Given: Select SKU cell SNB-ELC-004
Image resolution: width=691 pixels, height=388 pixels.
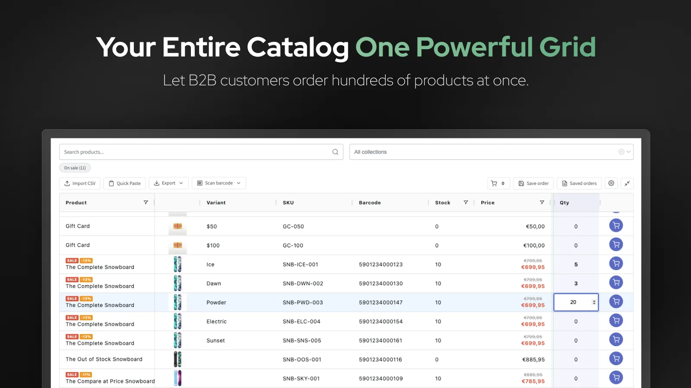Looking at the screenshot, I should coord(301,322).
